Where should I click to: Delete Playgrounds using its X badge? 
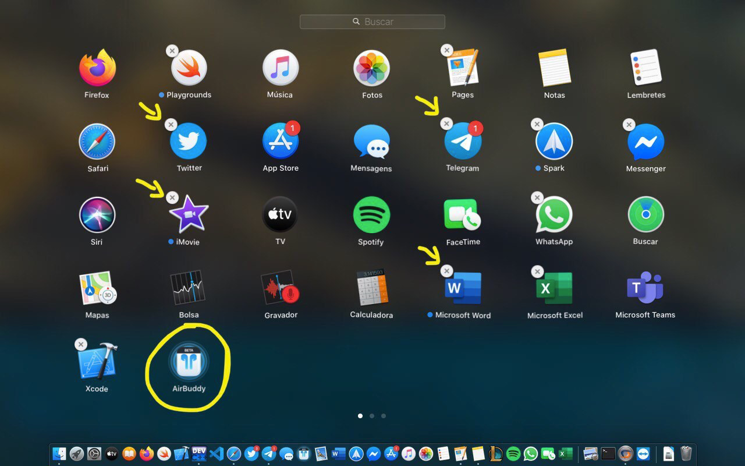[x=172, y=51]
